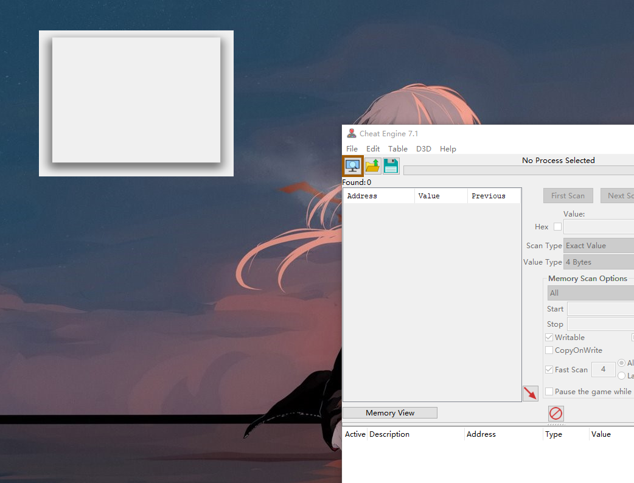Click the Start address field
Screen dimensions: 634x483
coord(601,309)
